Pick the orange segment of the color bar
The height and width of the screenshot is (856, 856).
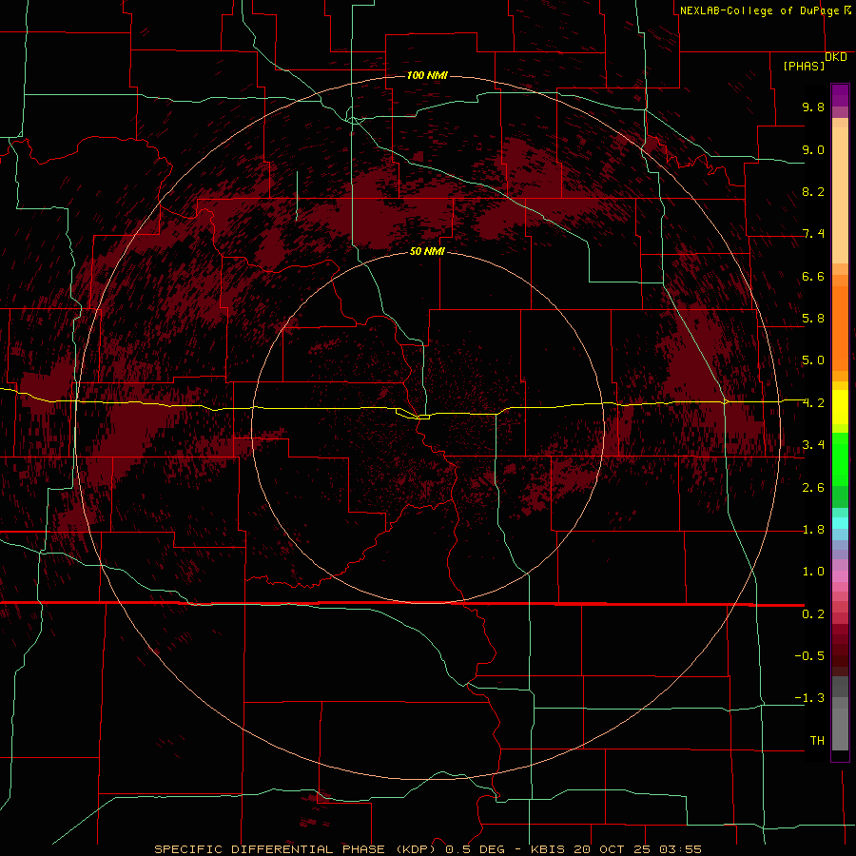(x=840, y=329)
